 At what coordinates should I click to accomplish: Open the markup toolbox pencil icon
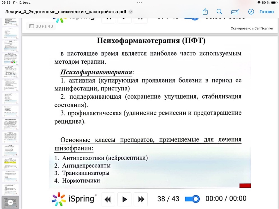pos(235,12)
